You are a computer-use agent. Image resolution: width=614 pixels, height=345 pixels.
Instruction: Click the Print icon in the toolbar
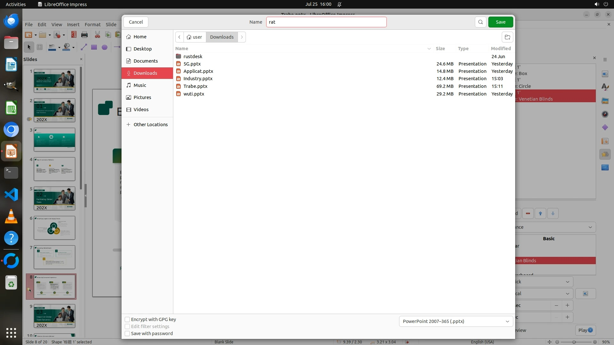point(84,35)
